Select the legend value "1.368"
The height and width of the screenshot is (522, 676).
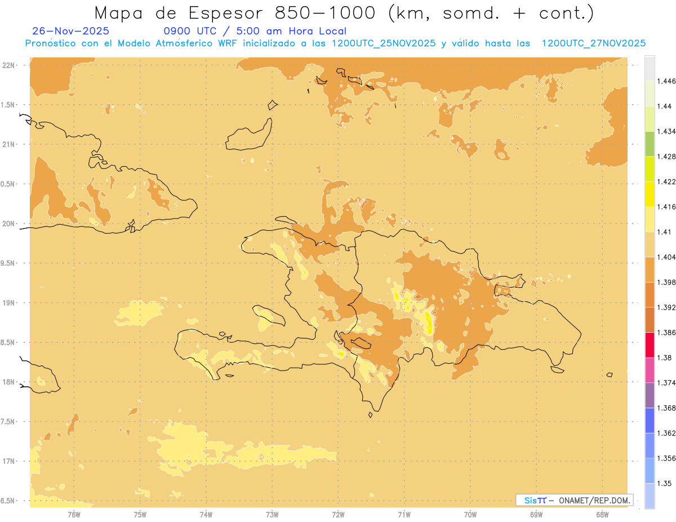666,408
